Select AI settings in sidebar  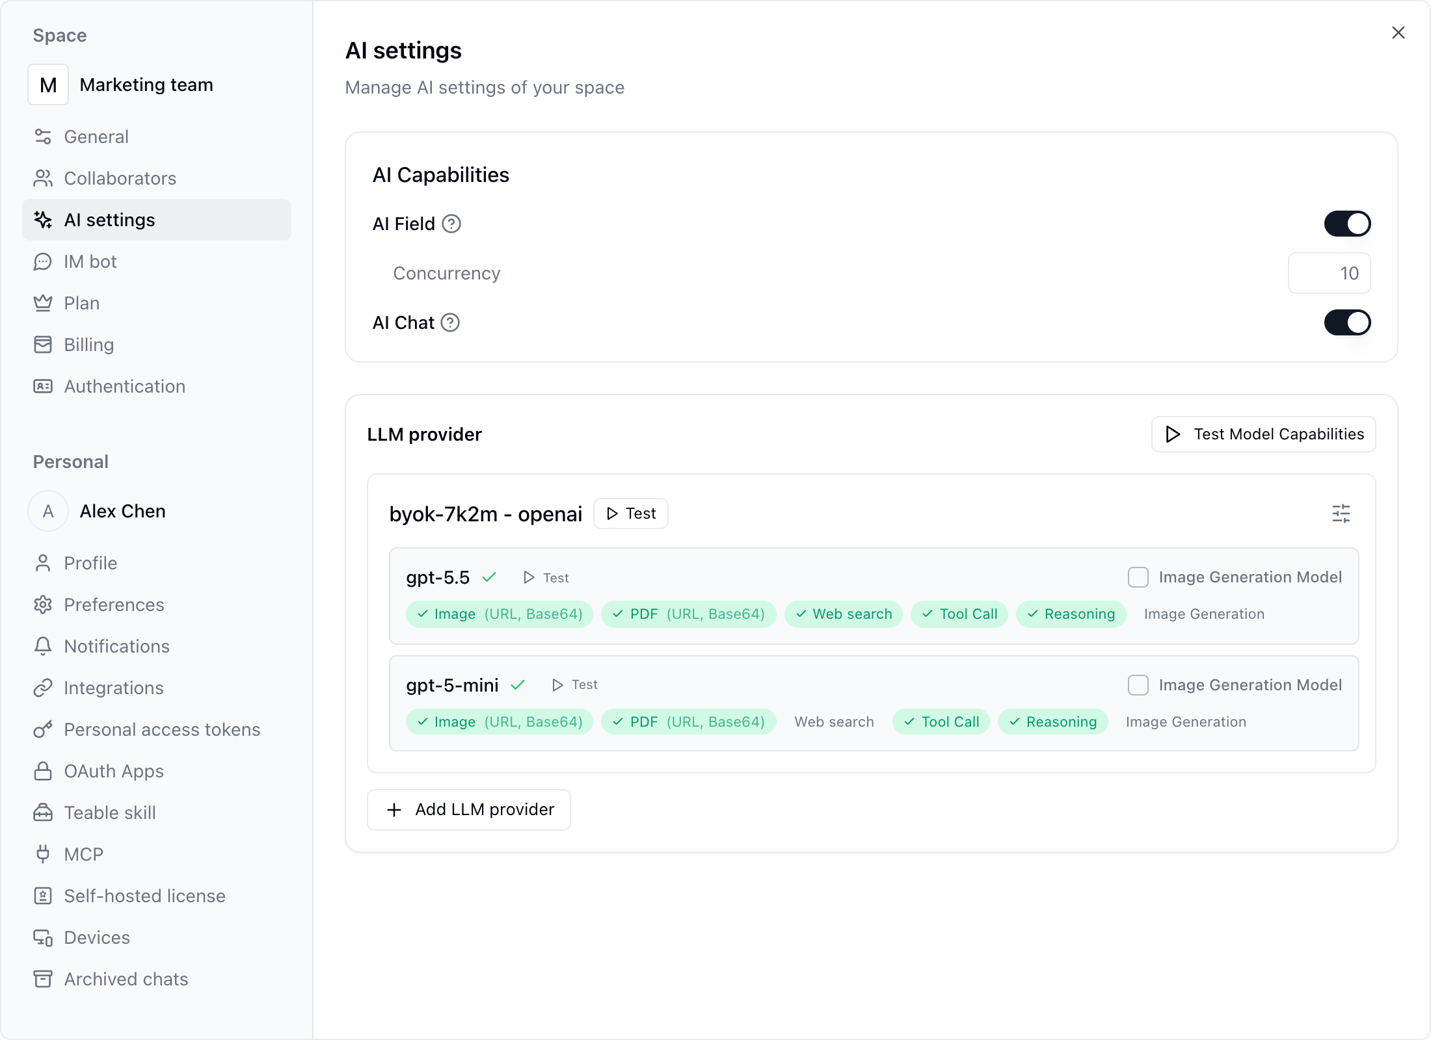click(x=156, y=220)
